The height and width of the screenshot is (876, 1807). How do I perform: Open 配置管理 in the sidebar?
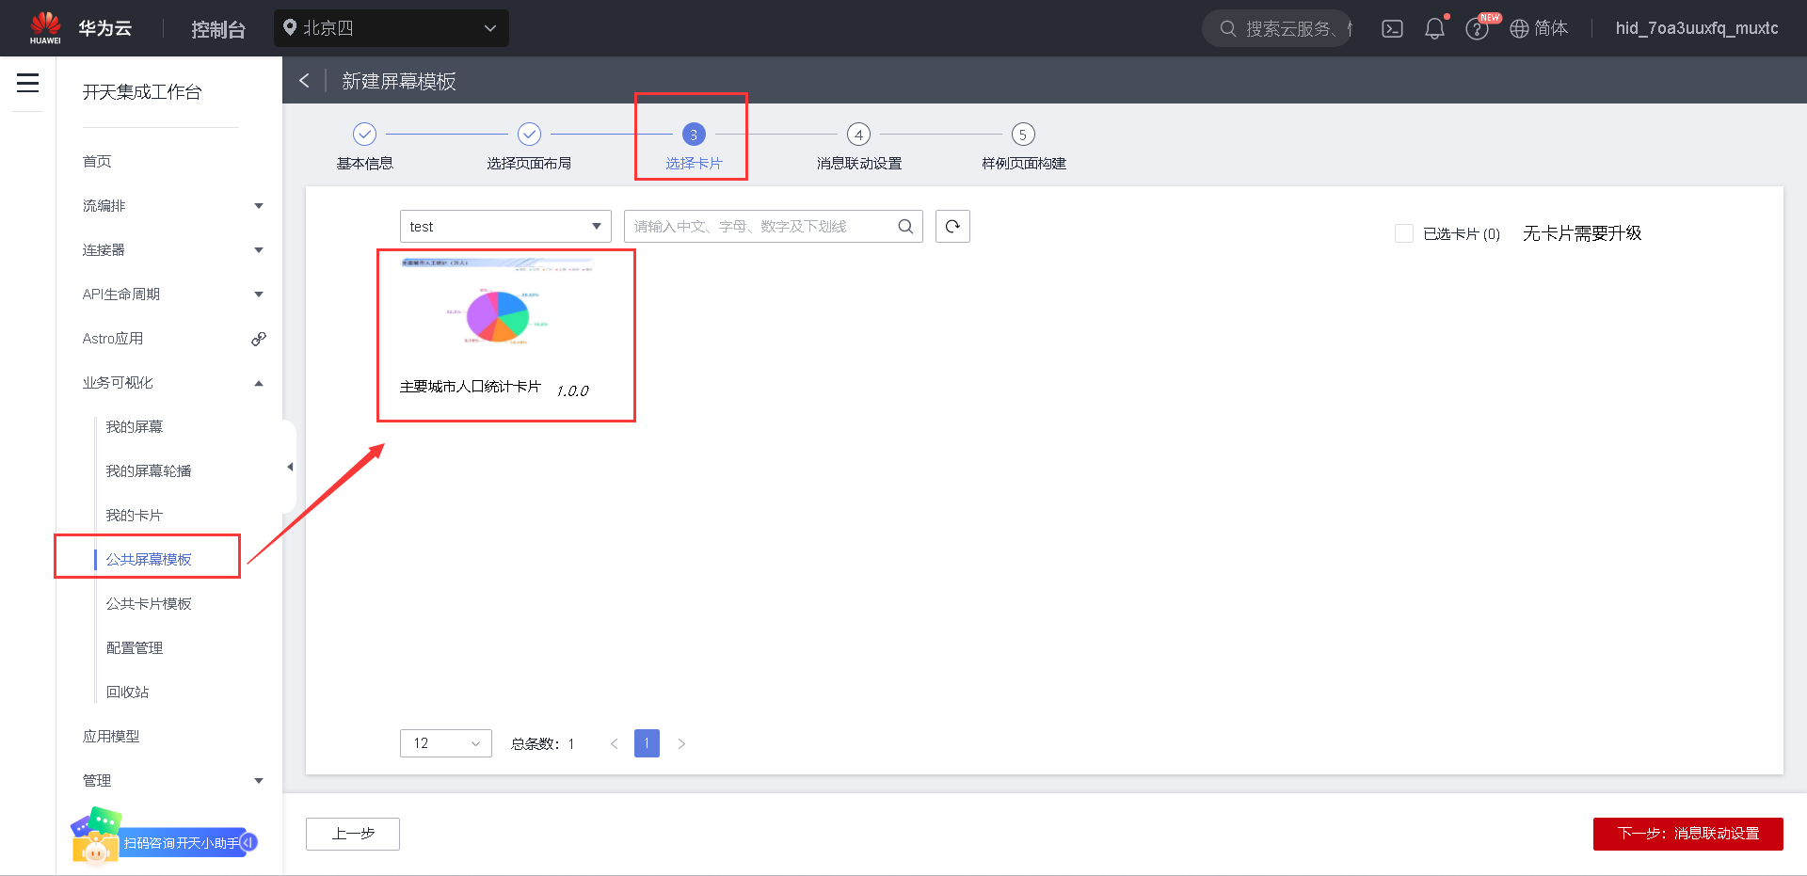(135, 648)
